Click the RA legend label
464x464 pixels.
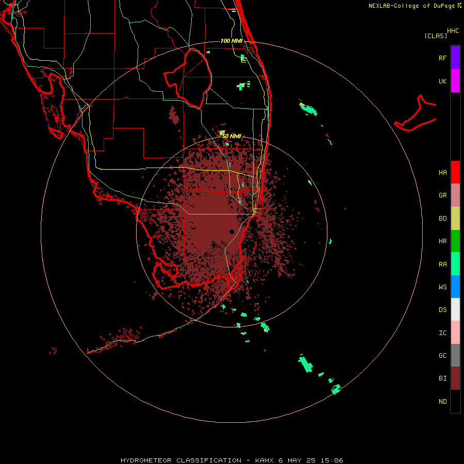point(442,264)
